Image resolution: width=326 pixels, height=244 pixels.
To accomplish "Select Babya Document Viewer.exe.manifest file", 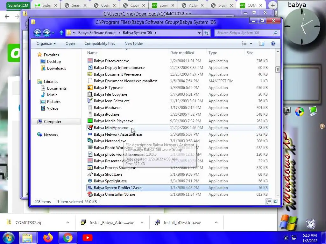I will pos(125,81).
